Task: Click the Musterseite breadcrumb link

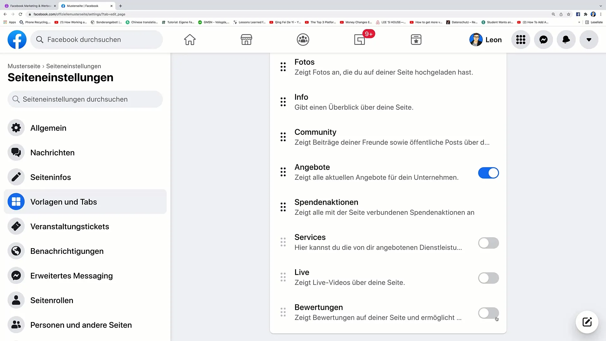Action: [x=24, y=66]
